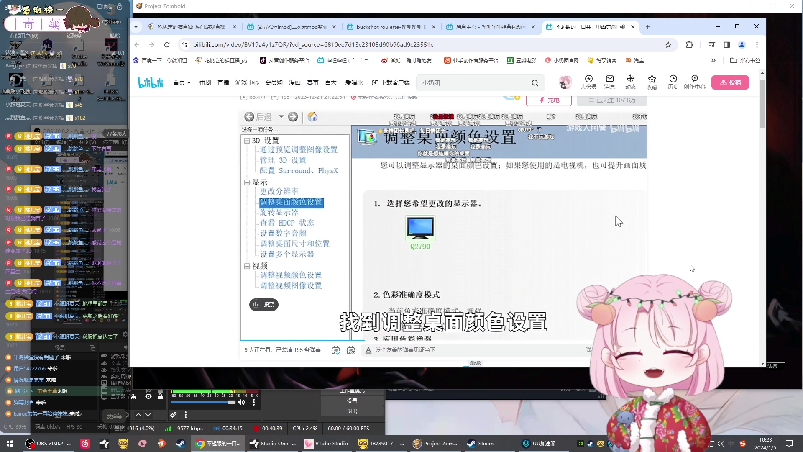Open the site info icon beside URL
The height and width of the screenshot is (452, 803).
point(184,45)
